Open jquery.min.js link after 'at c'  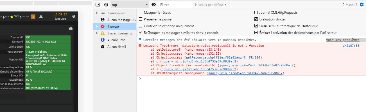199,61
